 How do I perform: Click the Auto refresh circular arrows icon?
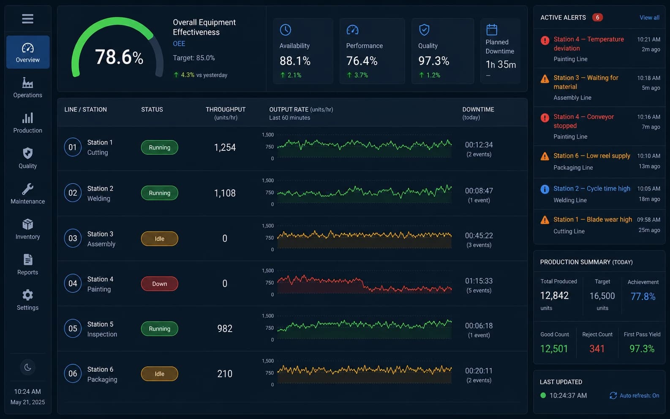pyautogui.click(x=613, y=396)
